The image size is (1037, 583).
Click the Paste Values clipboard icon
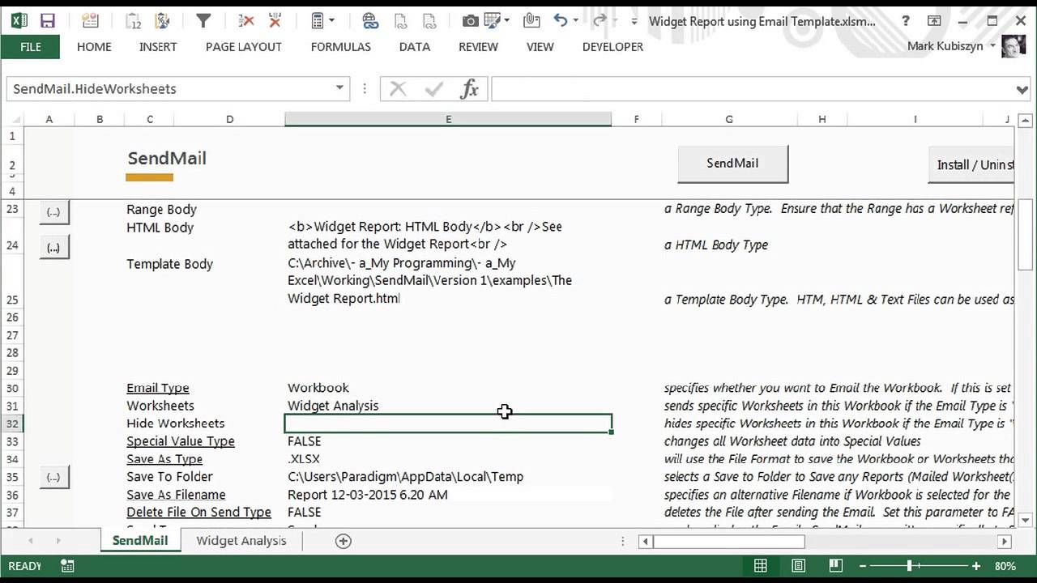pos(134,22)
